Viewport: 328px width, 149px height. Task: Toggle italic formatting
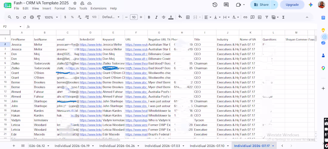156,17
